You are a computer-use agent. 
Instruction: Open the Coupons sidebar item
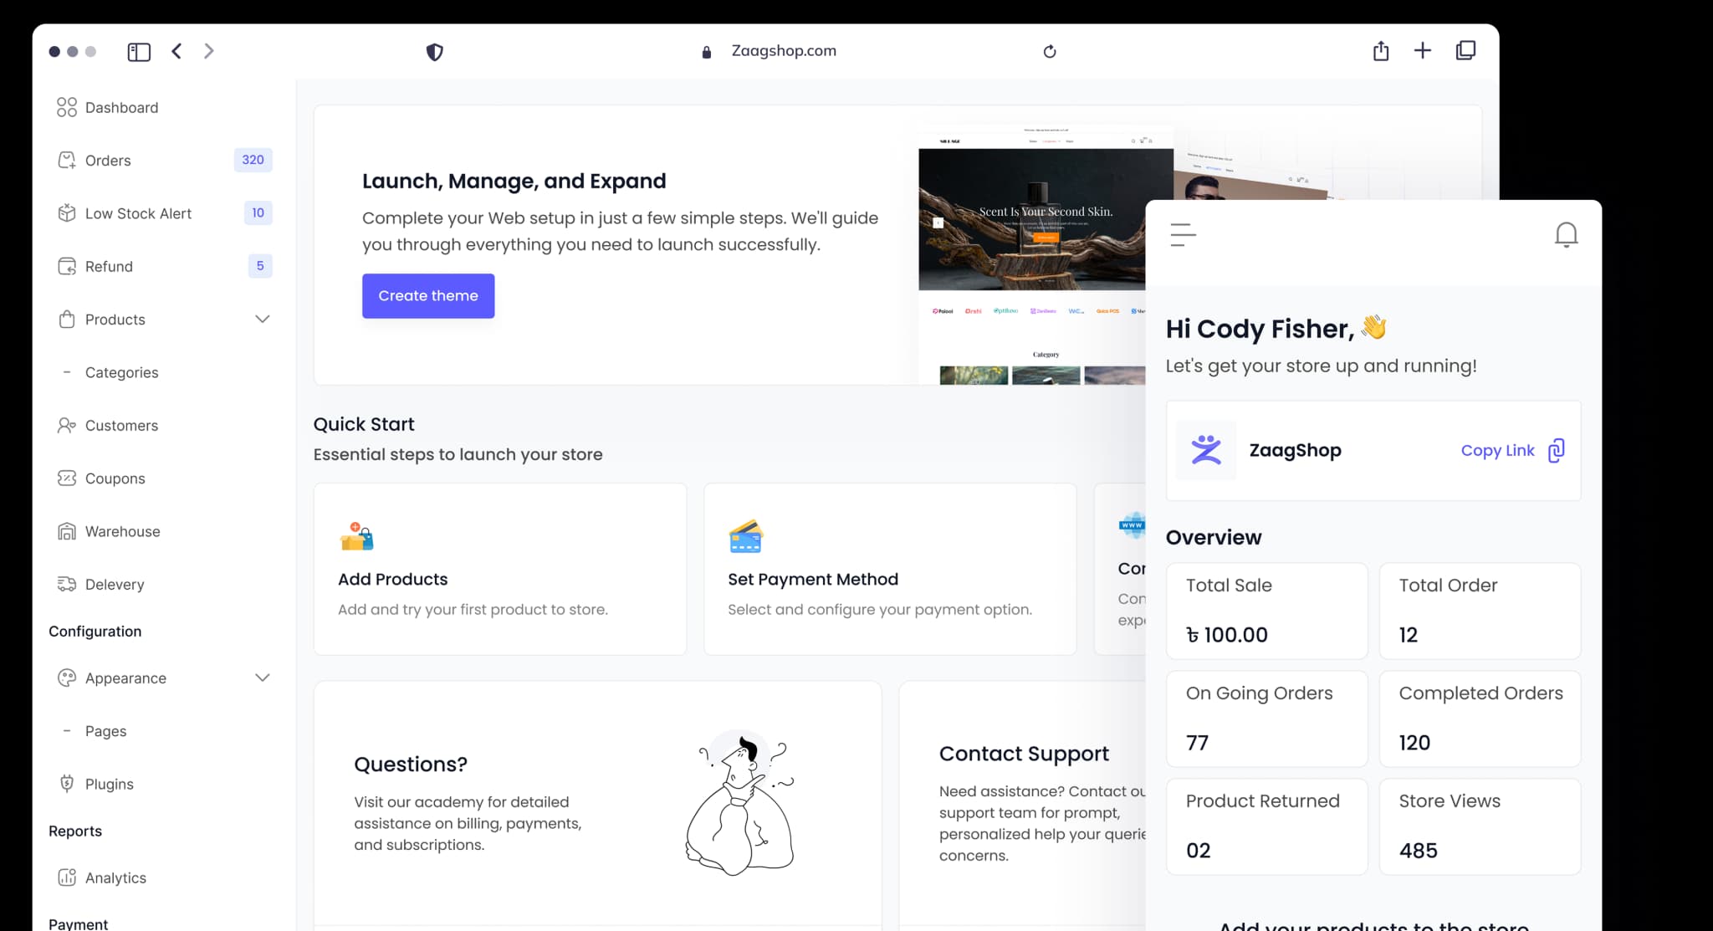115,478
